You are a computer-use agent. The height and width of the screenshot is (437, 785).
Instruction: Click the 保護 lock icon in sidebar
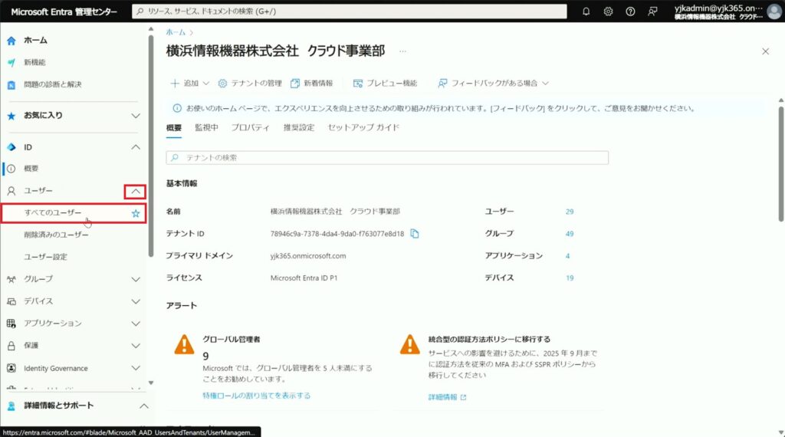pos(11,346)
